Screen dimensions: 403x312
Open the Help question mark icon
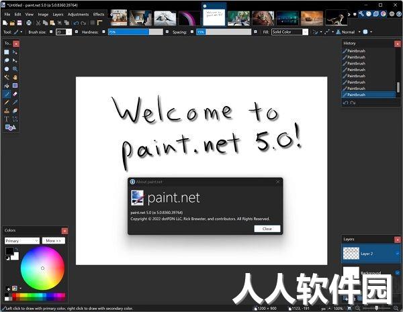click(x=399, y=14)
